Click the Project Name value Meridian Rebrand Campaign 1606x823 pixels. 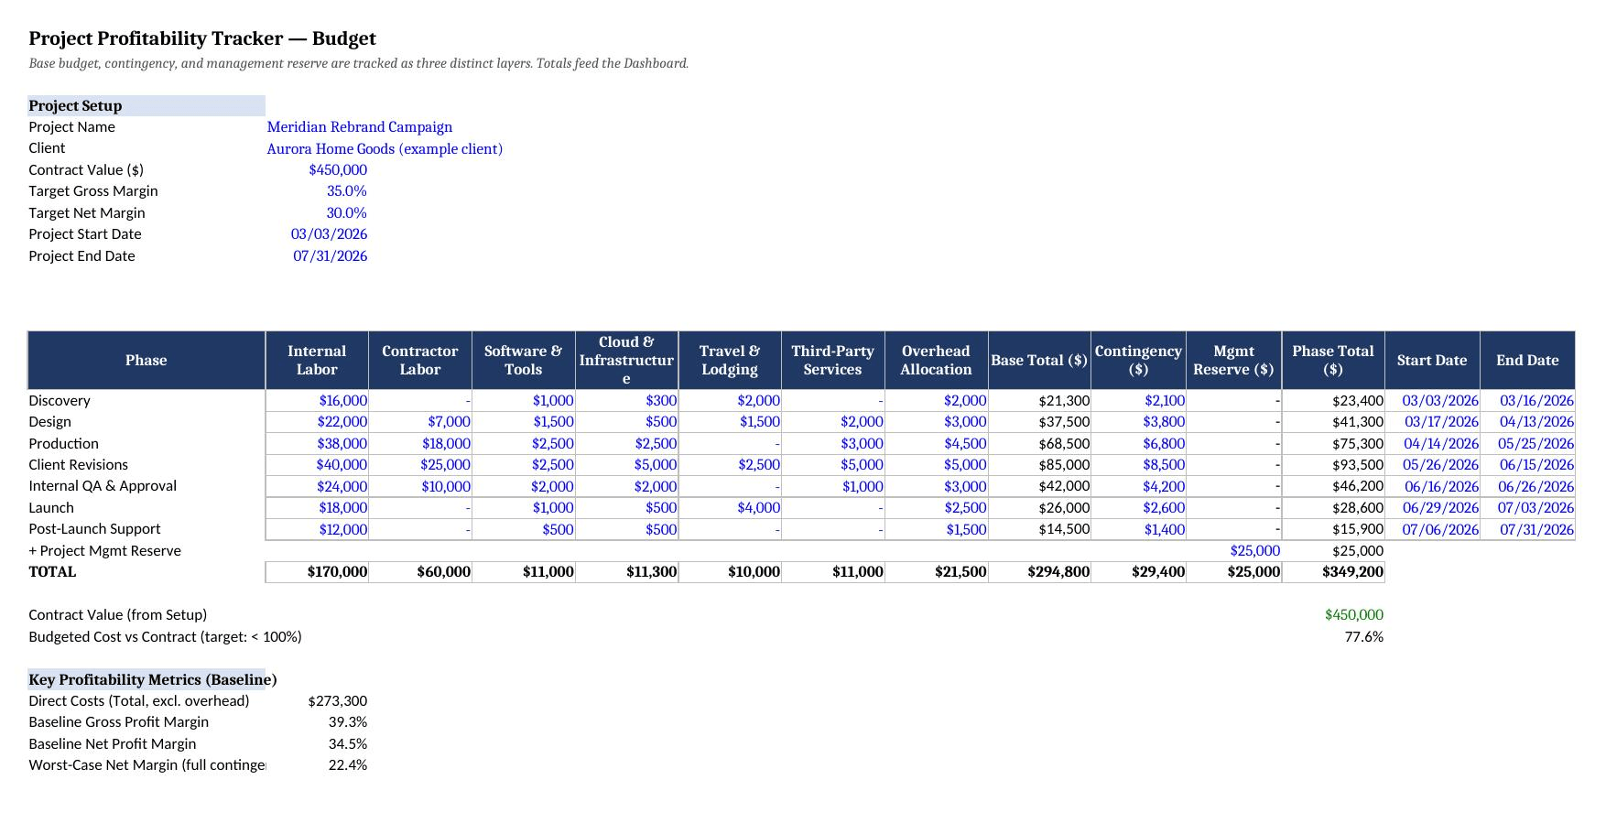[x=359, y=127]
